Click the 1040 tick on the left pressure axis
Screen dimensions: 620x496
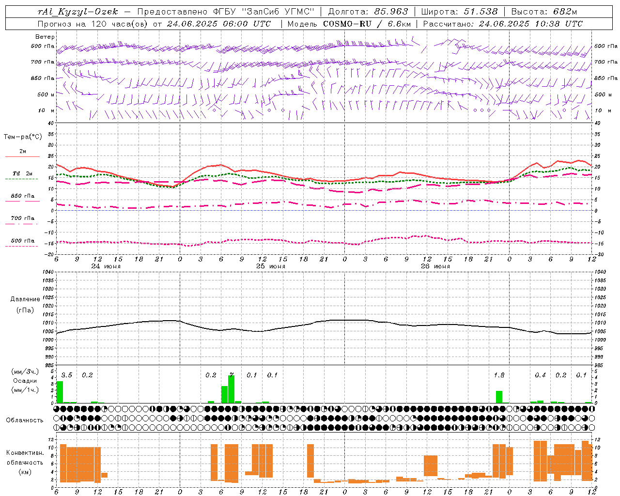click(x=47, y=272)
